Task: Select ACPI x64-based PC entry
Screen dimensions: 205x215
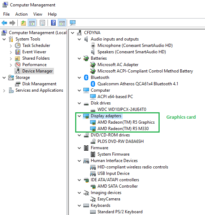Action: pos(115,97)
